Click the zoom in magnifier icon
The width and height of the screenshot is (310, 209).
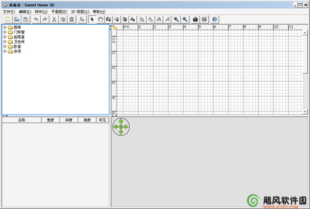point(176,20)
